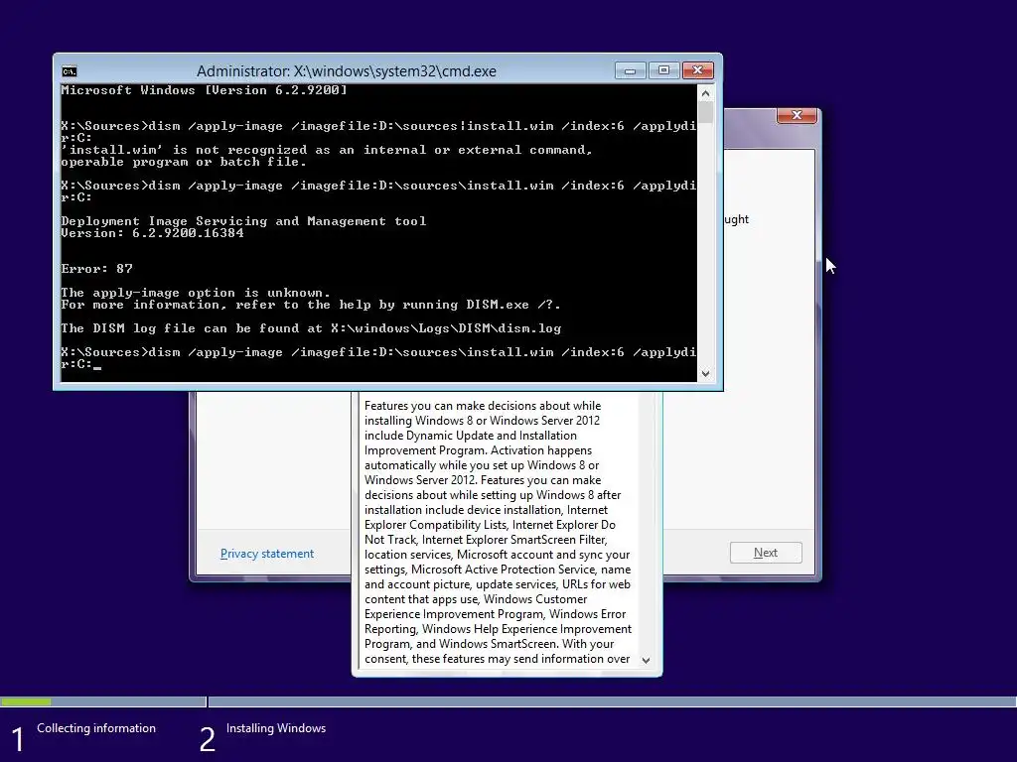Click Next in the Windows Setup dialog
Screen dimensions: 1017x762
click(x=766, y=553)
